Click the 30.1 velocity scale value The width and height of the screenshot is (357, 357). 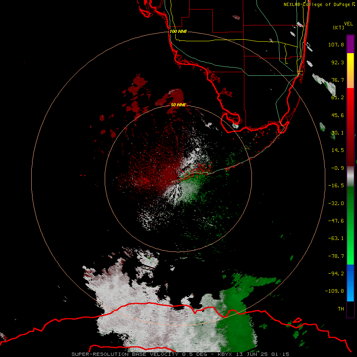338,133
